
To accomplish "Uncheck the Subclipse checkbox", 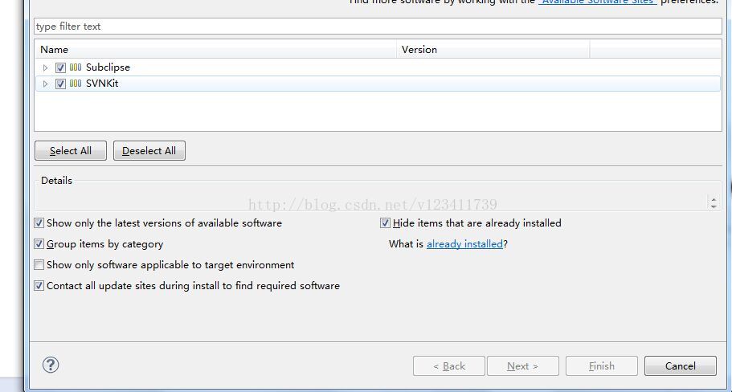I will coord(60,67).
